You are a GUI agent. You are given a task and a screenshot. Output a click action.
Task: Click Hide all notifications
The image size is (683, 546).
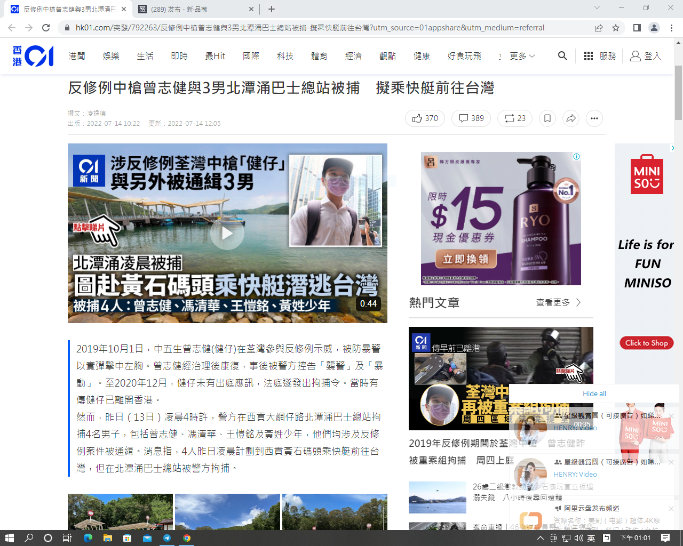pyautogui.click(x=594, y=394)
